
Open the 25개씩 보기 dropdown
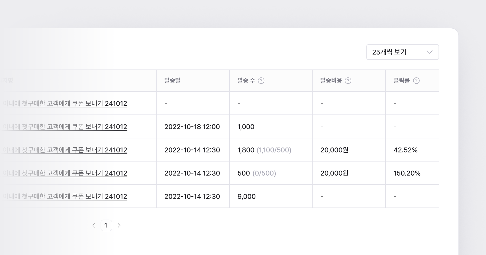pyautogui.click(x=402, y=52)
